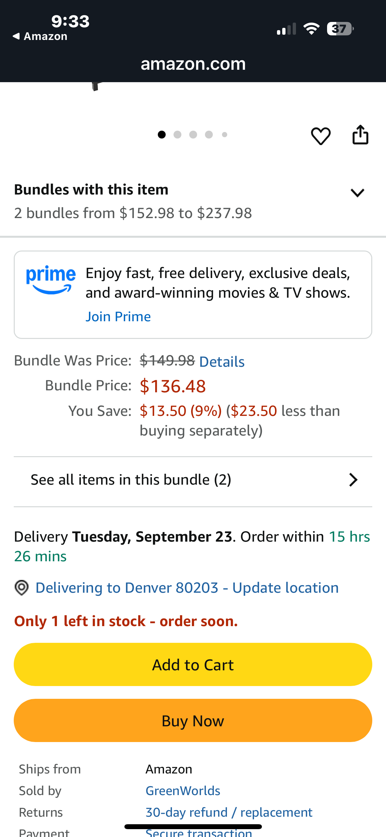Image resolution: width=386 pixels, height=837 pixels.
Task: Tap the battery indicator icon
Action: 340,29
